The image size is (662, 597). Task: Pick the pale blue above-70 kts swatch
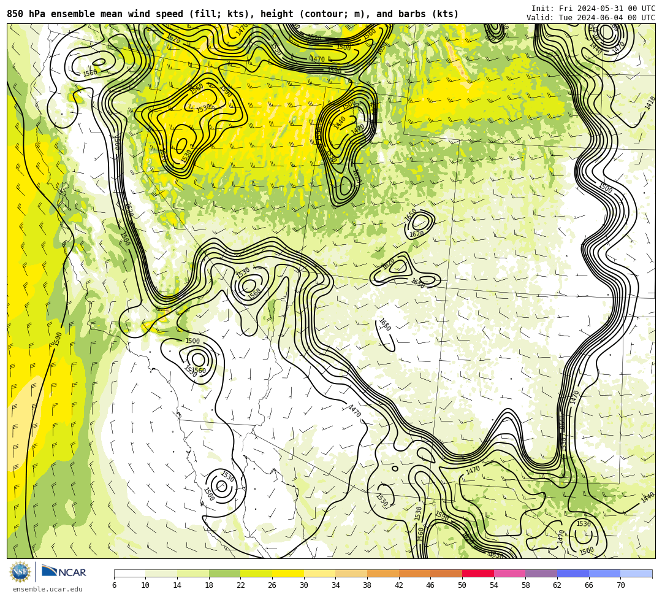[x=636, y=573]
